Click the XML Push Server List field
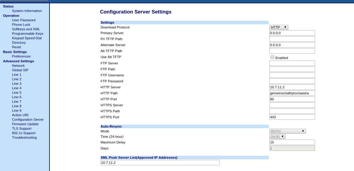This screenshot has width=354, height=171. (160, 162)
